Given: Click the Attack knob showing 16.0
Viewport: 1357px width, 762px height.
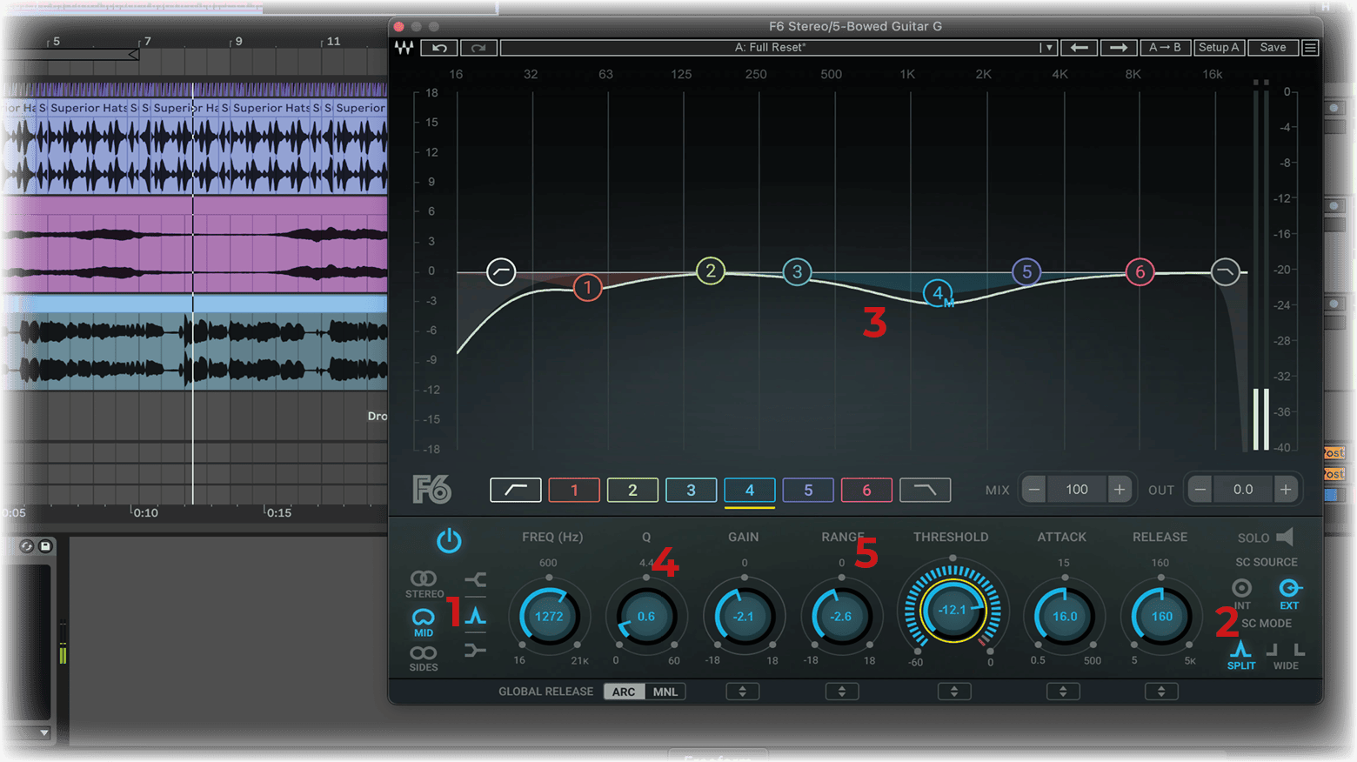Looking at the screenshot, I should pyautogui.click(x=1065, y=616).
